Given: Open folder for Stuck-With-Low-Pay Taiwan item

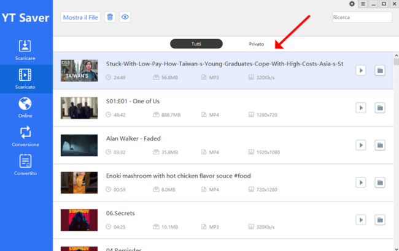Looking at the screenshot, I should tap(380, 70).
